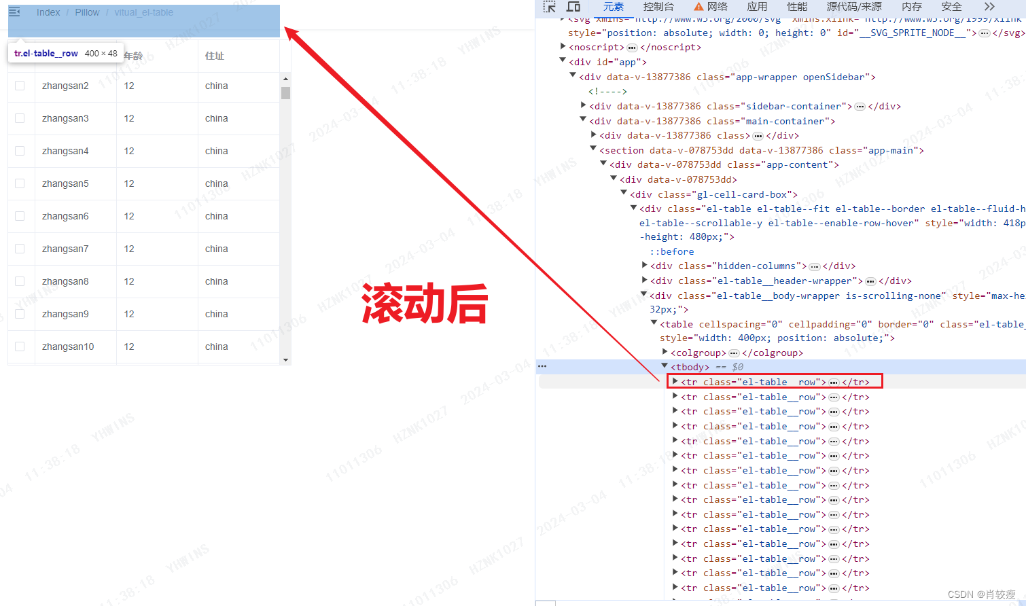
Task: Open the Index breadcrumb link
Action: (48, 12)
